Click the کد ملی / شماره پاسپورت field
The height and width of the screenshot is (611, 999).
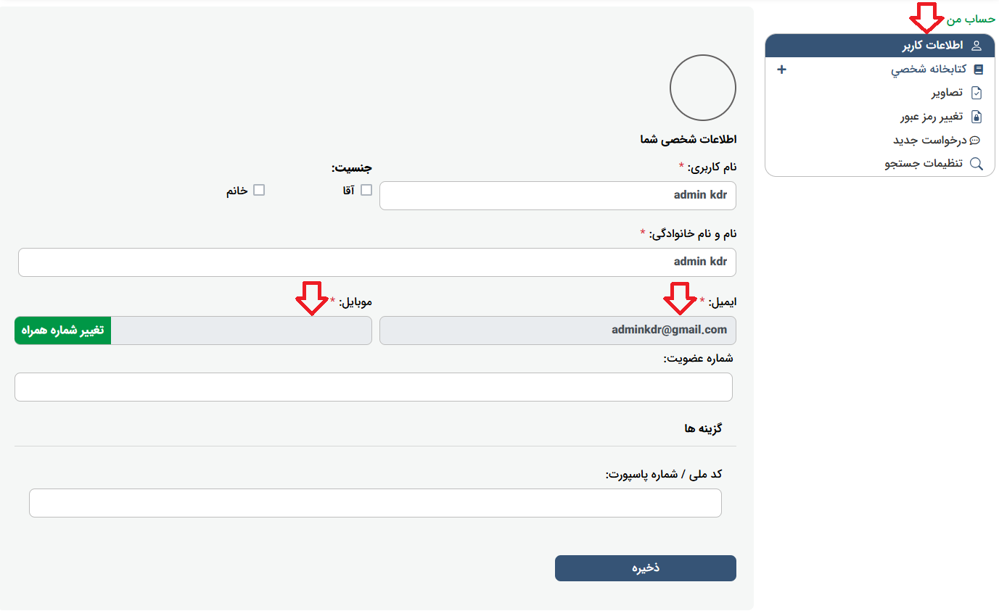click(375, 503)
